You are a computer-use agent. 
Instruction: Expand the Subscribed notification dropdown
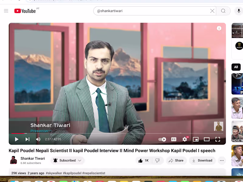67,160
